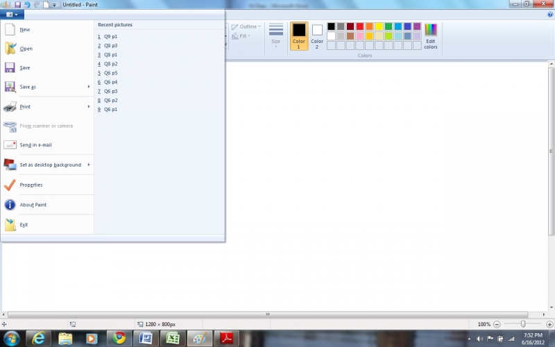Click the Open folder icon

[10, 49]
